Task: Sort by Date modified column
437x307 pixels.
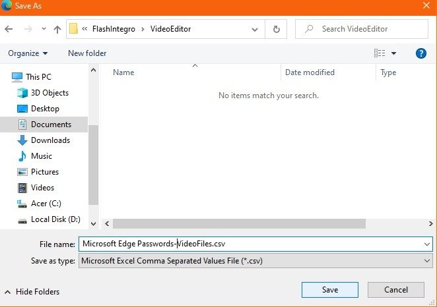Action: coord(310,72)
